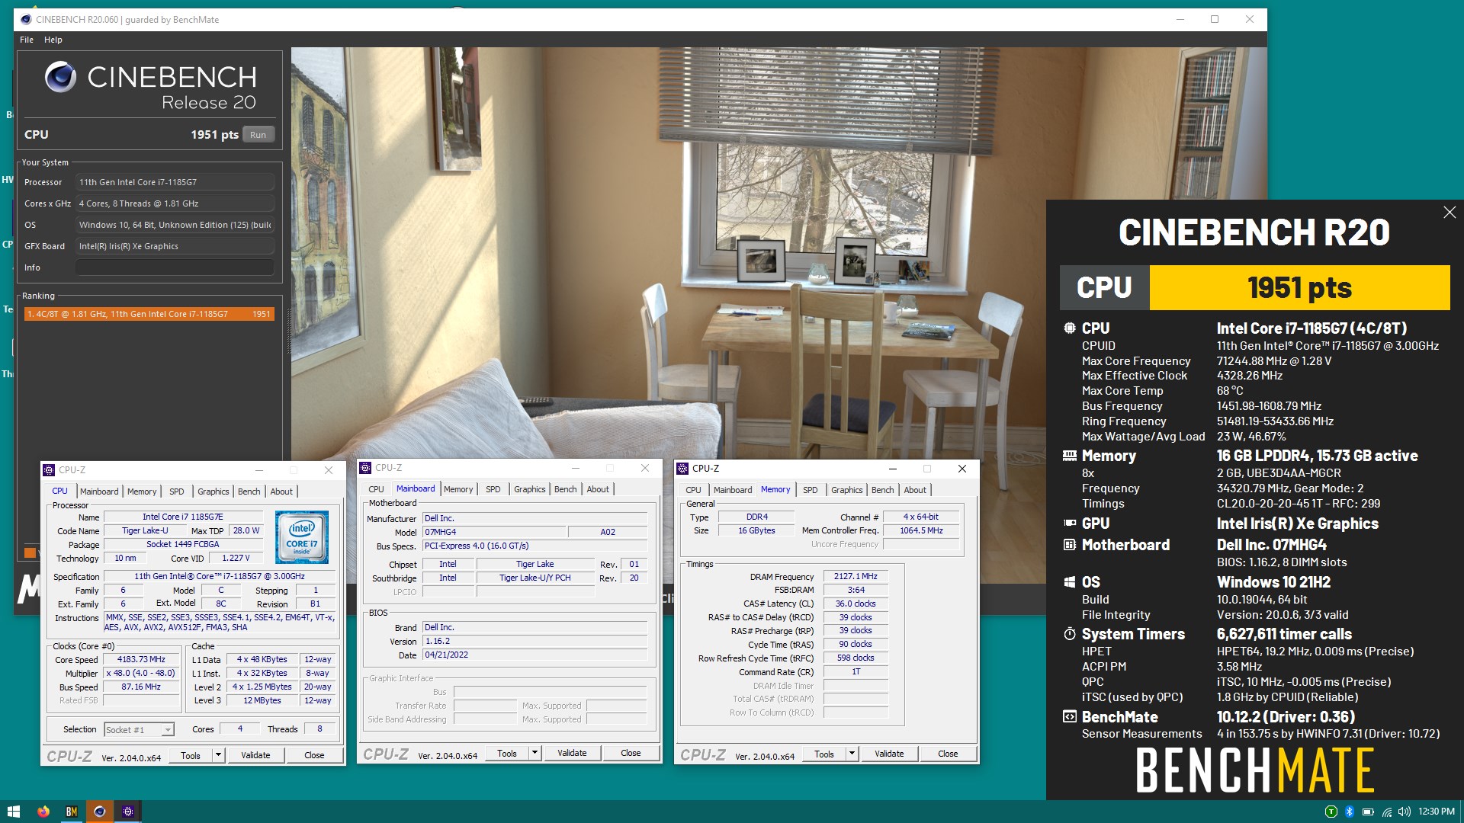Expand the Socket #1 selection dropdown

coord(139,730)
